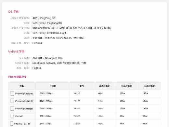Image resolution: width=169 pixels, height=127 pixels.
Task: Click the phone icon beside iPhone6 plus物理版
Action: tap(12, 108)
